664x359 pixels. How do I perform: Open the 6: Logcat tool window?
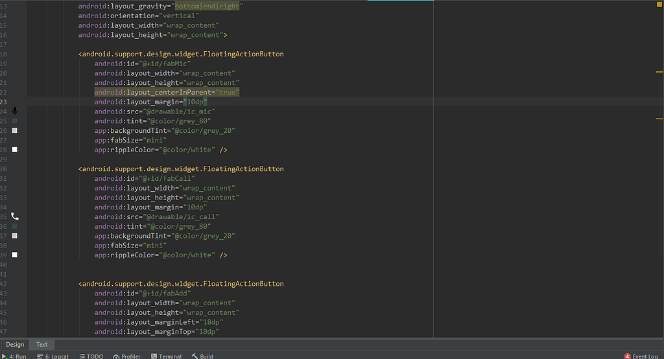pos(53,356)
